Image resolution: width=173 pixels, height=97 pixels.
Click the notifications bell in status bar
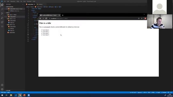coord(171,92)
